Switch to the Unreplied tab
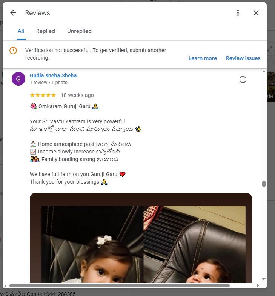 [x=79, y=31]
